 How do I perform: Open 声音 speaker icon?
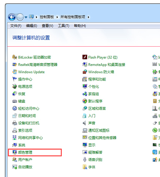pos(85,123)
